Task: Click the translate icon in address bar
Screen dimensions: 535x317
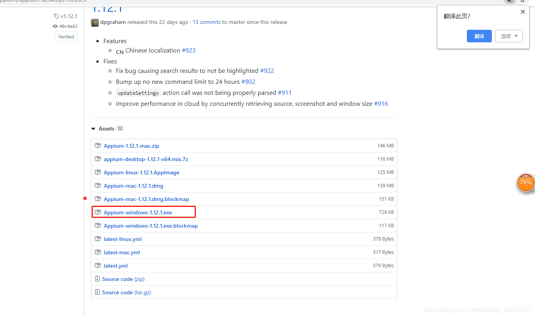Action: coord(510,1)
